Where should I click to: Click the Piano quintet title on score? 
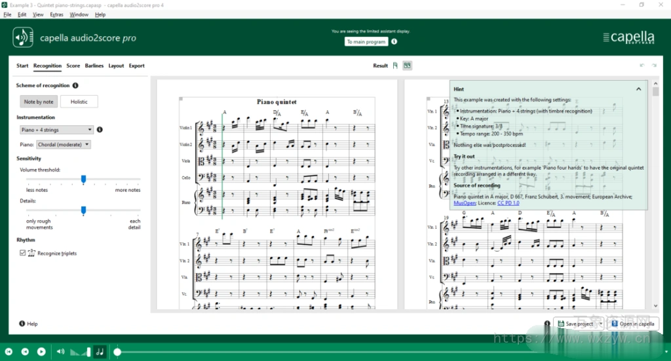coord(277,102)
